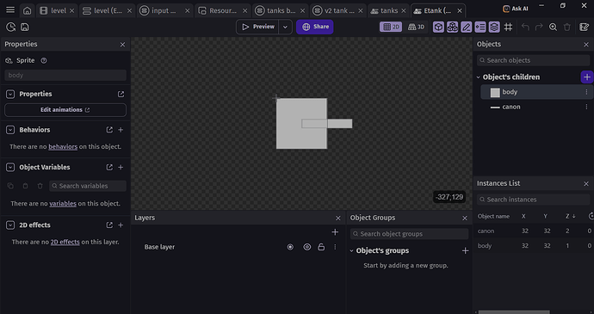Click the redo arrow

point(539,27)
